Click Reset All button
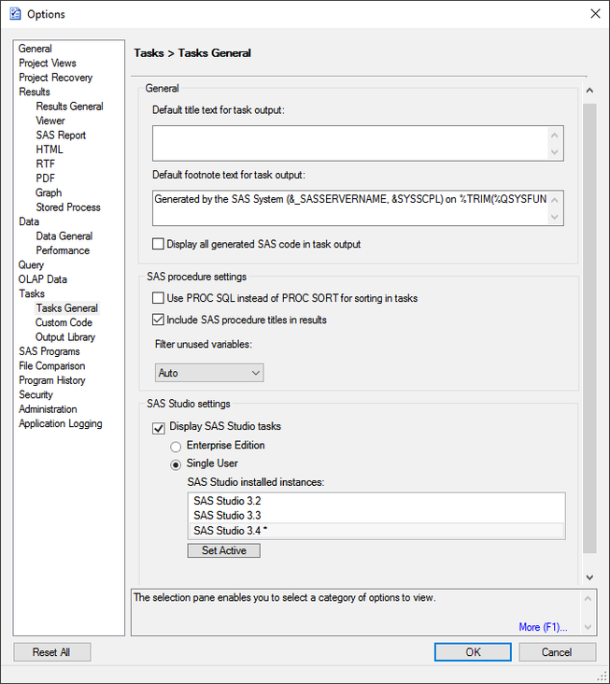Image resolution: width=610 pixels, height=684 pixels. coord(51,652)
